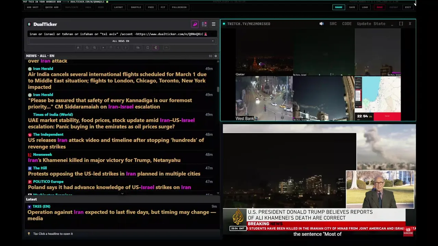Open the UAE market stability headline
This screenshot has height=246, width=438.
[111, 123]
